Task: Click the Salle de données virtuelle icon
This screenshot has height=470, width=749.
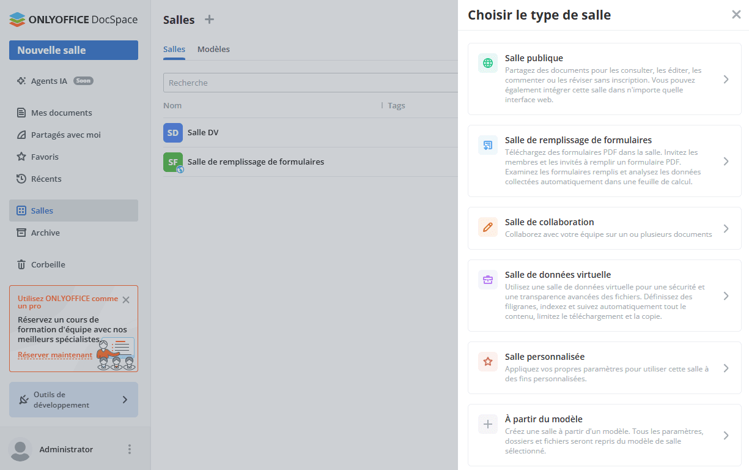Action: (487, 279)
